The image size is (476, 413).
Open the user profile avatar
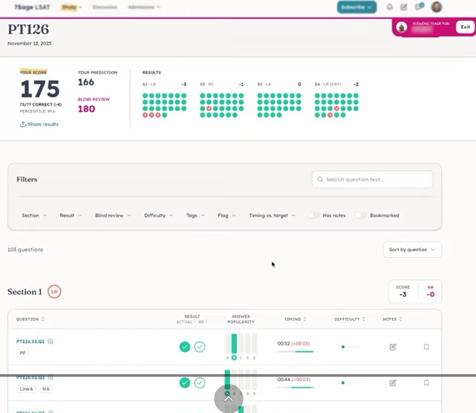436,7
